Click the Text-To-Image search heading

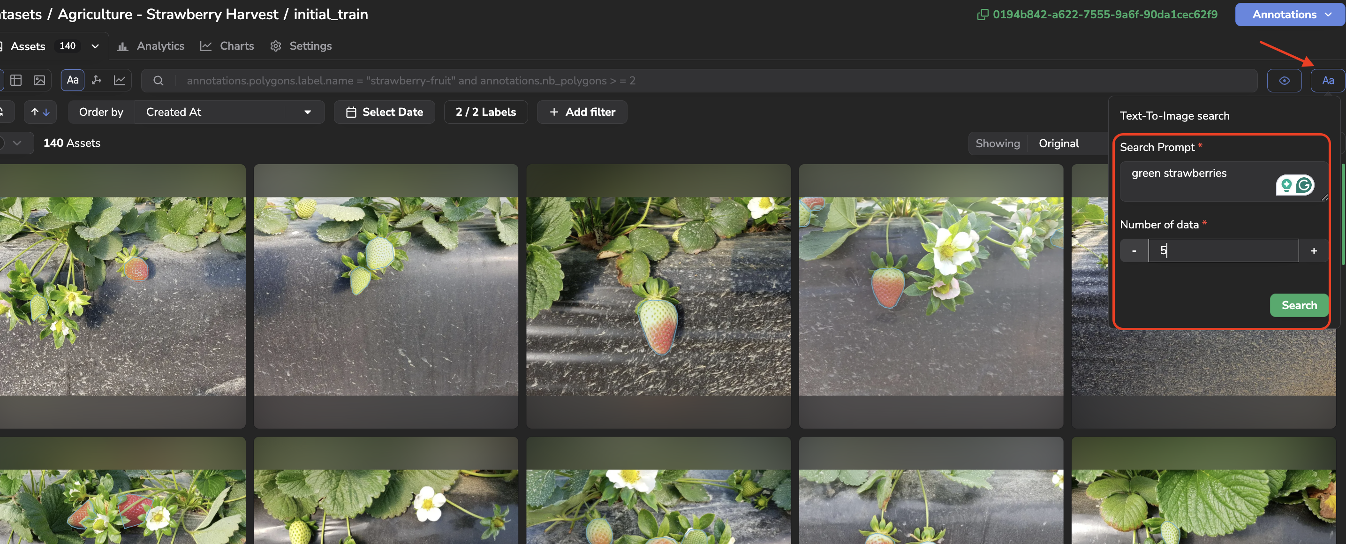(x=1174, y=116)
